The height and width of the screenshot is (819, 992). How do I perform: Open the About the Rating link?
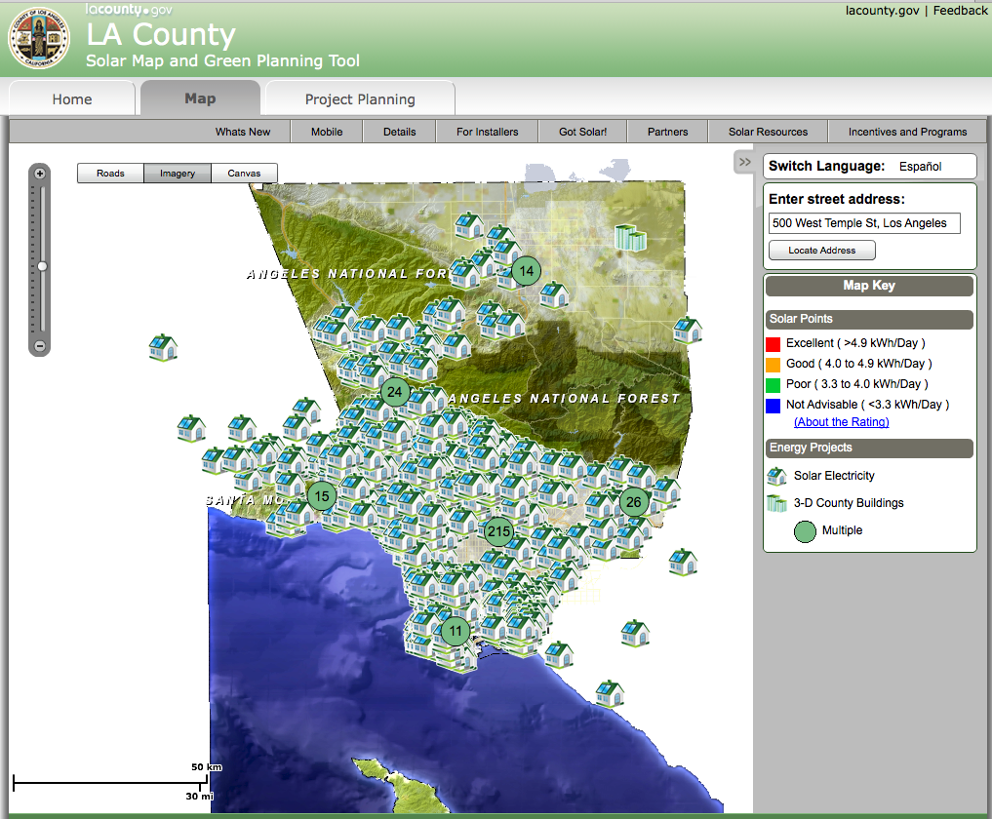pyautogui.click(x=842, y=422)
